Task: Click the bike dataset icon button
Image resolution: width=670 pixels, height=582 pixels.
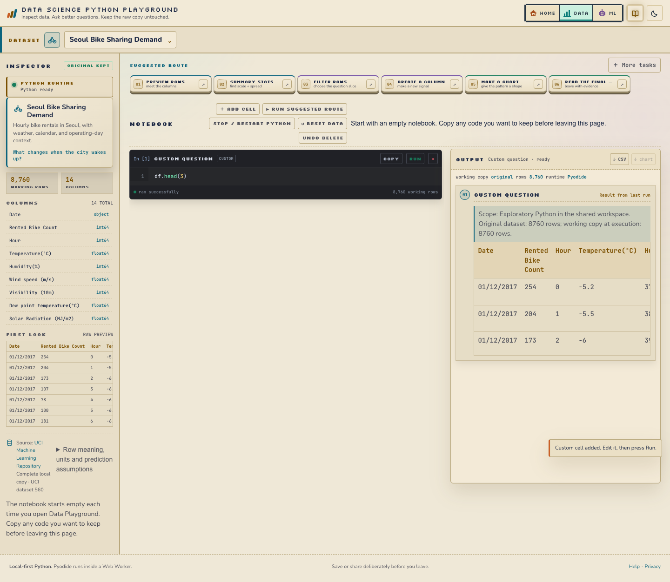Action: point(52,40)
